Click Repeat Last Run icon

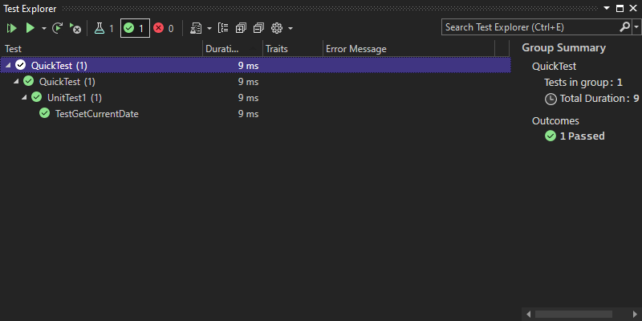[58, 28]
